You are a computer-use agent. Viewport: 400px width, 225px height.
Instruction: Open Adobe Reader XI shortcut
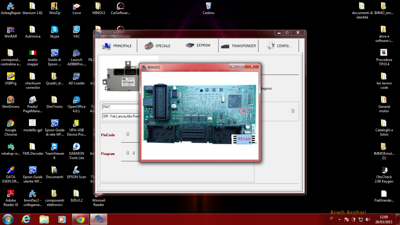coord(11,197)
